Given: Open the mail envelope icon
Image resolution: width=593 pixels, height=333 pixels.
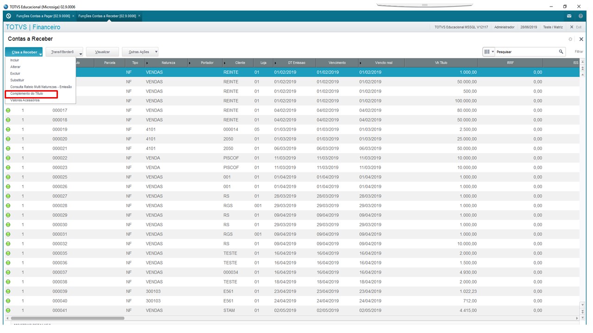Looking at the screenshot, I should (569, 16).
